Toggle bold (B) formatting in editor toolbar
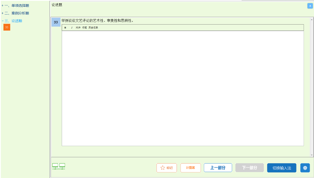 (65, 28)
